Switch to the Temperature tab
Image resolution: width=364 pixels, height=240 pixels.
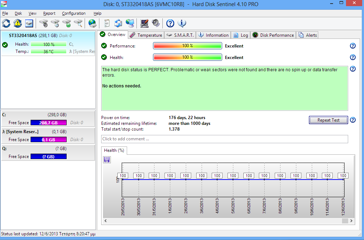[x=146, y=35]
